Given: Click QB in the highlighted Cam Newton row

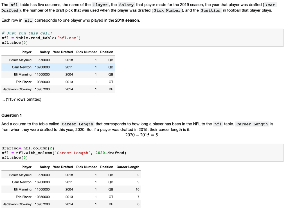Looking at the screenshot, I should [111, 67].
